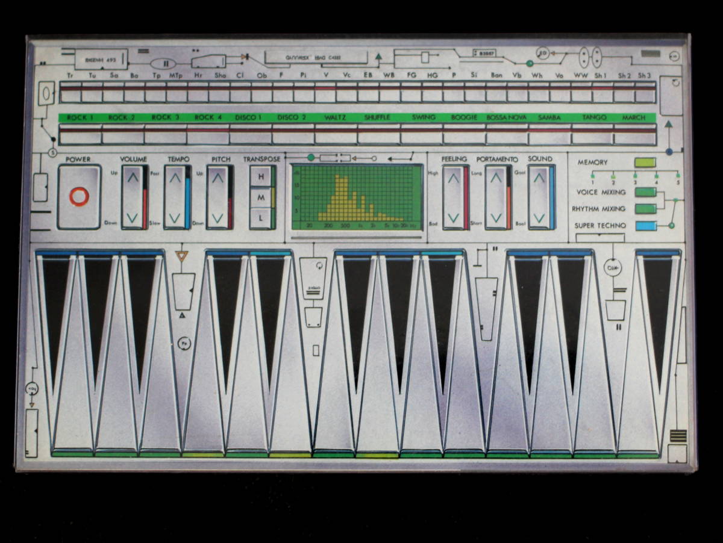Decrease FEELING with the down arrow
Screen dimensions: 723x543
pyautogui.click(x=453, y=218)
